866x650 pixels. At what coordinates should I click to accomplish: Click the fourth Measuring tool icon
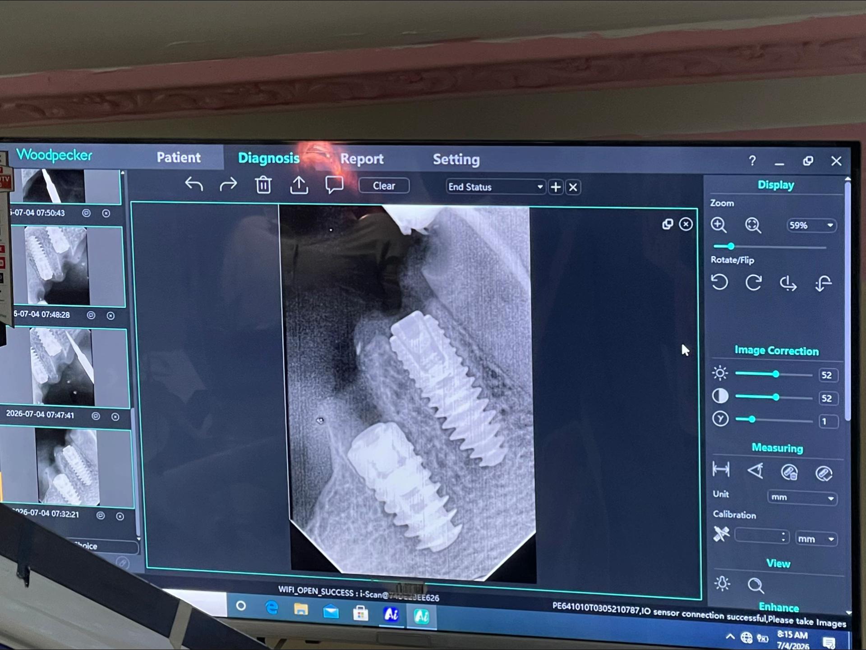(824, 473)
